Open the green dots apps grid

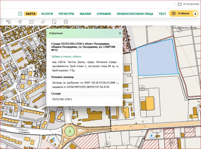pos(20,14)
